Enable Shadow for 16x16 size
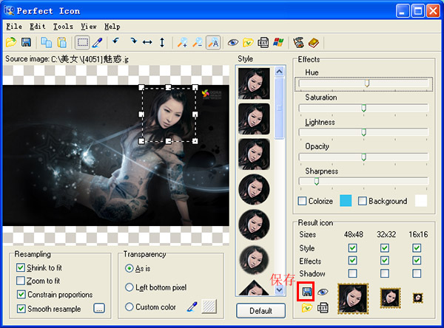This screenshot has height=328, width=444. tap(417, 273)
